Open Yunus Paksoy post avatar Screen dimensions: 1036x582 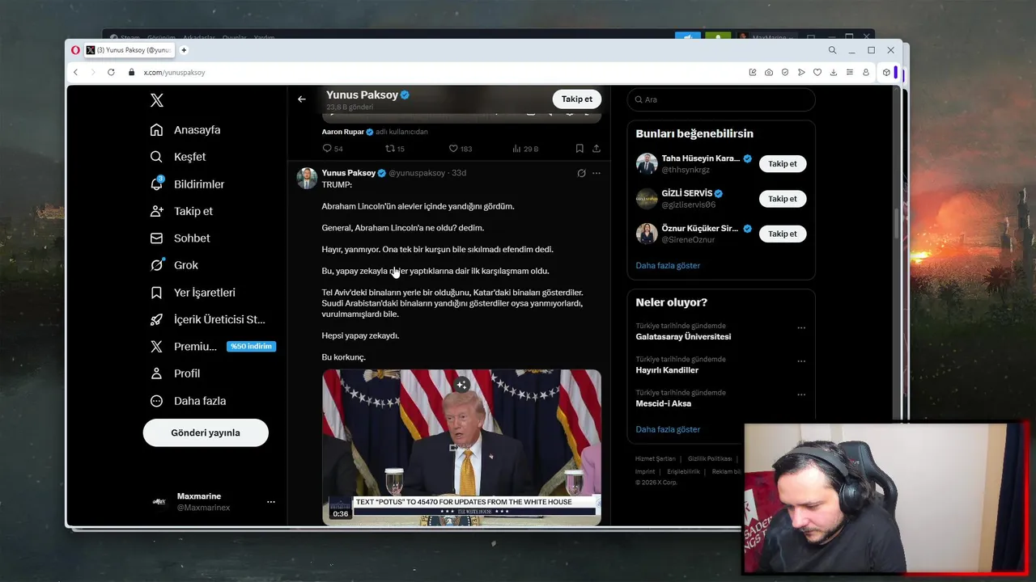tap(307, 179)
